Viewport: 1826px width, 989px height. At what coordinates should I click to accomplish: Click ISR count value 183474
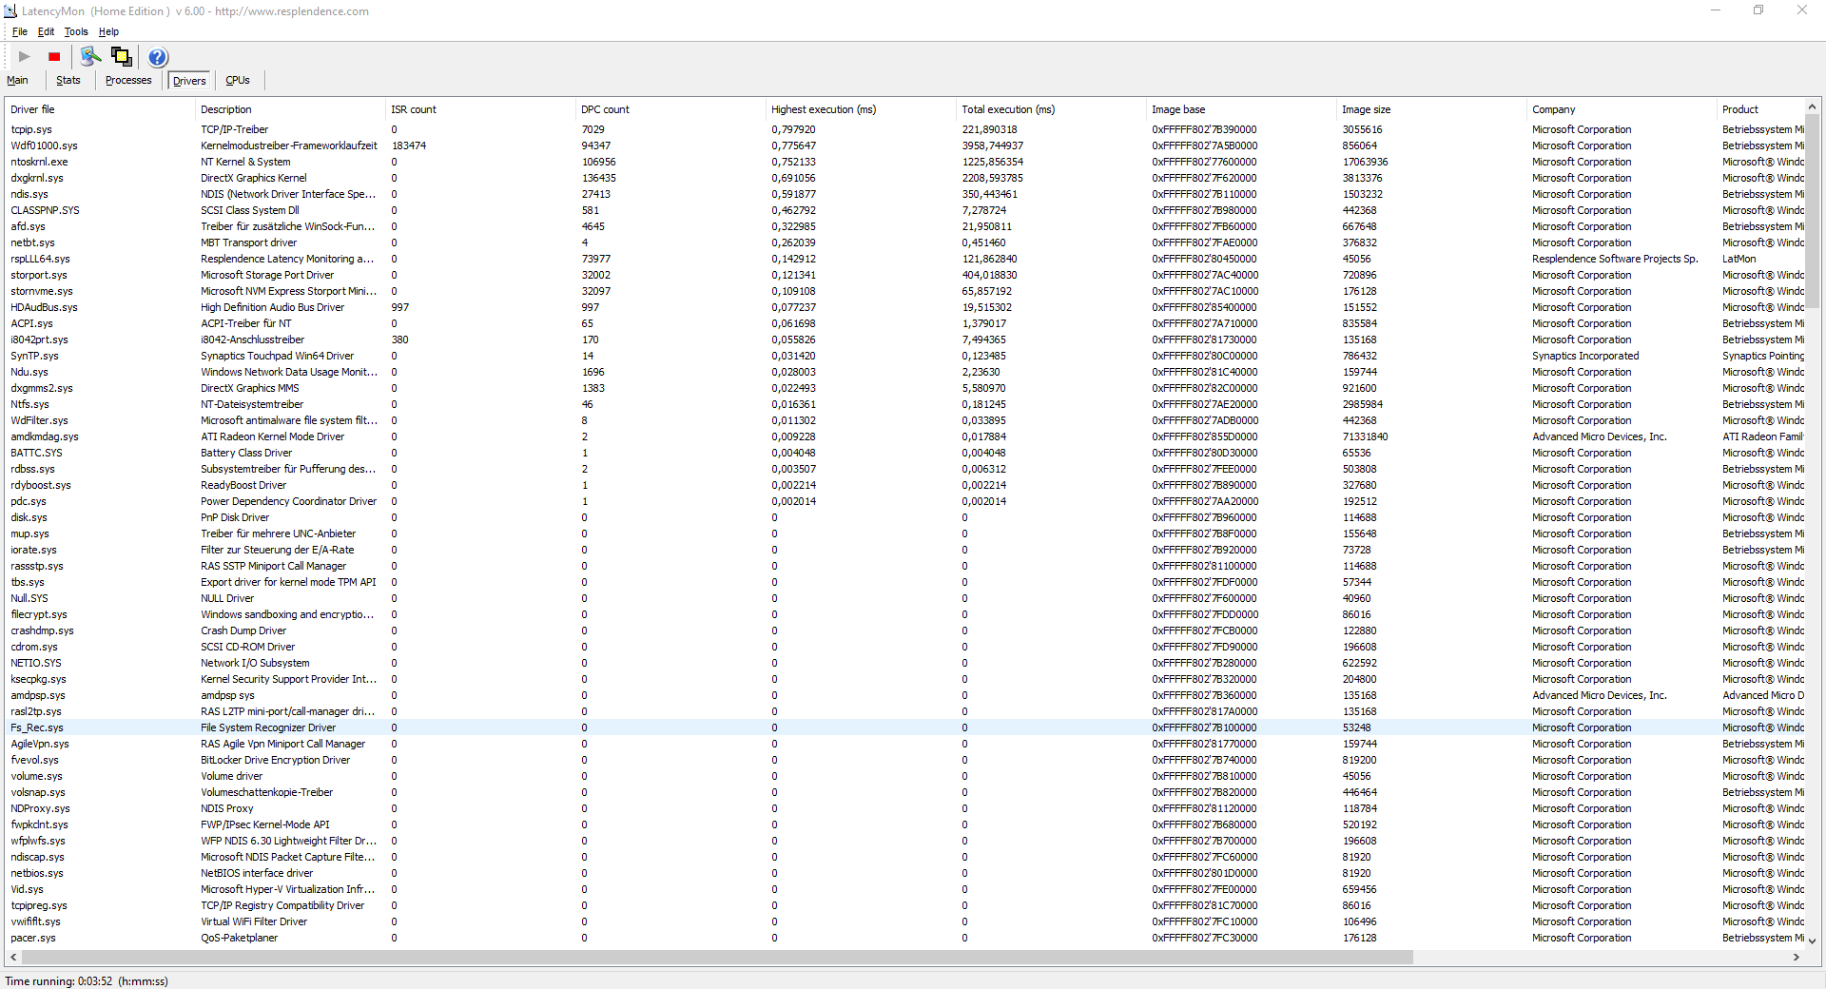tap(409, 145)
